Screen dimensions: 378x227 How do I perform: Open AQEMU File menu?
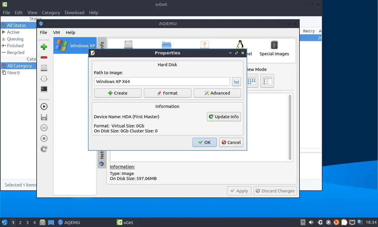tap(43, 33)
